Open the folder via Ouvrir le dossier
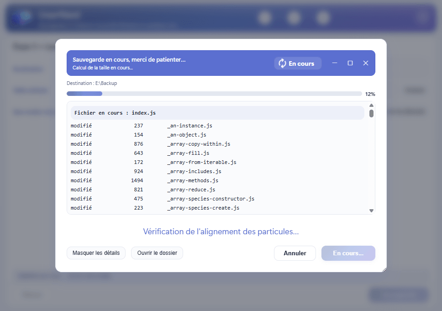 (157, 253)
